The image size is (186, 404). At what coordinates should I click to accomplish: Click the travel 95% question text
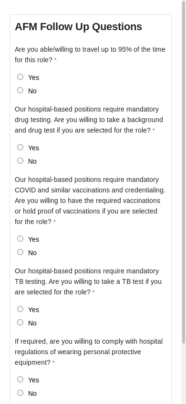tap(90, 55)
